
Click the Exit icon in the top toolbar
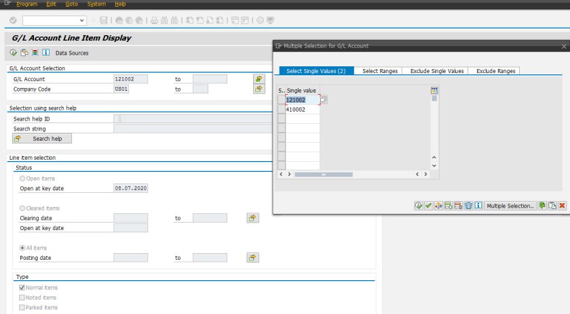(x=129, y=20)
